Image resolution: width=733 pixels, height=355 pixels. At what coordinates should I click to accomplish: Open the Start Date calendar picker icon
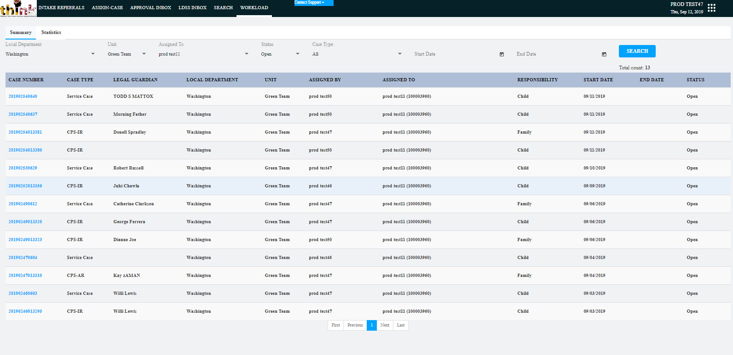click(x=502, y=54)
